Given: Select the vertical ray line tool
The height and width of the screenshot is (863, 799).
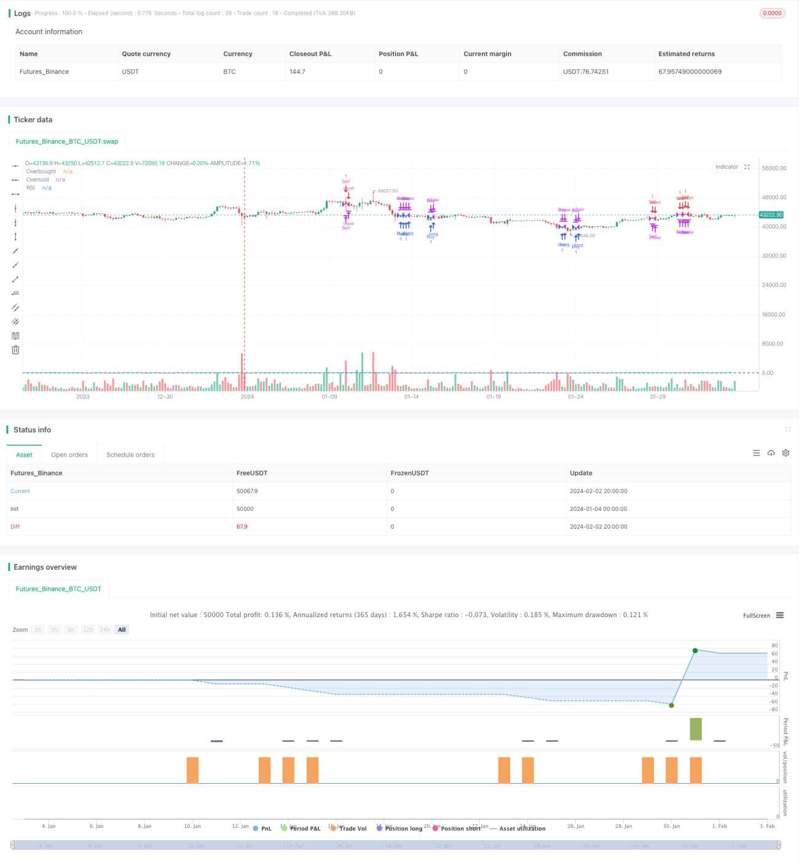Looking at the screenshot, I should (15, 223).
